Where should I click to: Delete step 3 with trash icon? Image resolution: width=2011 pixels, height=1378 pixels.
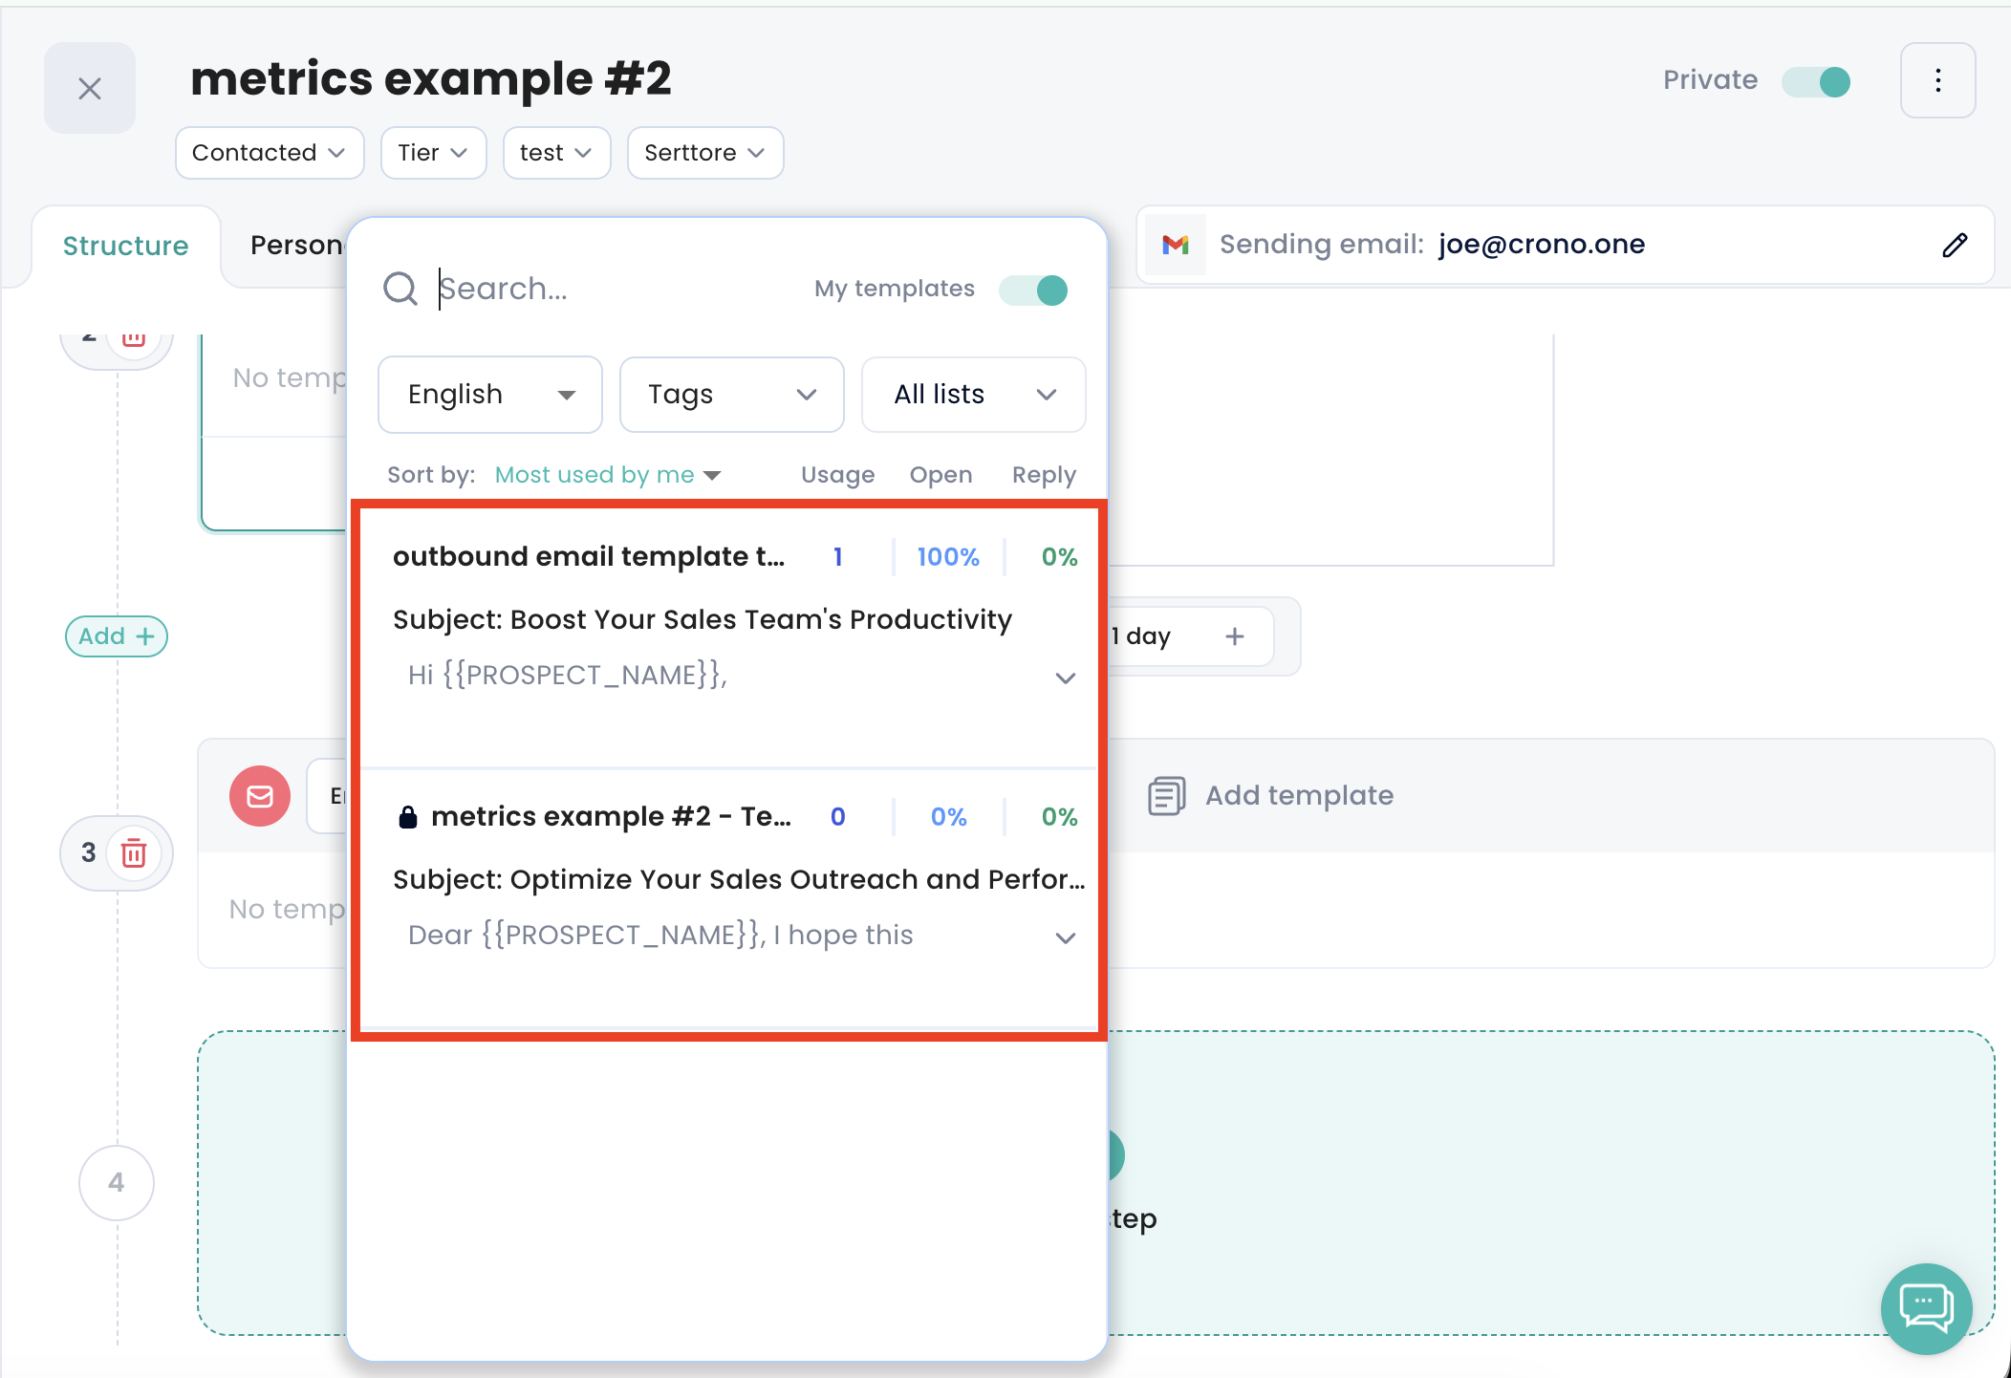(x=134, y=853)
